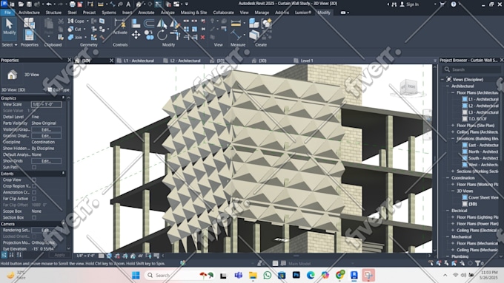Select the Modify arrow tool

10,27
